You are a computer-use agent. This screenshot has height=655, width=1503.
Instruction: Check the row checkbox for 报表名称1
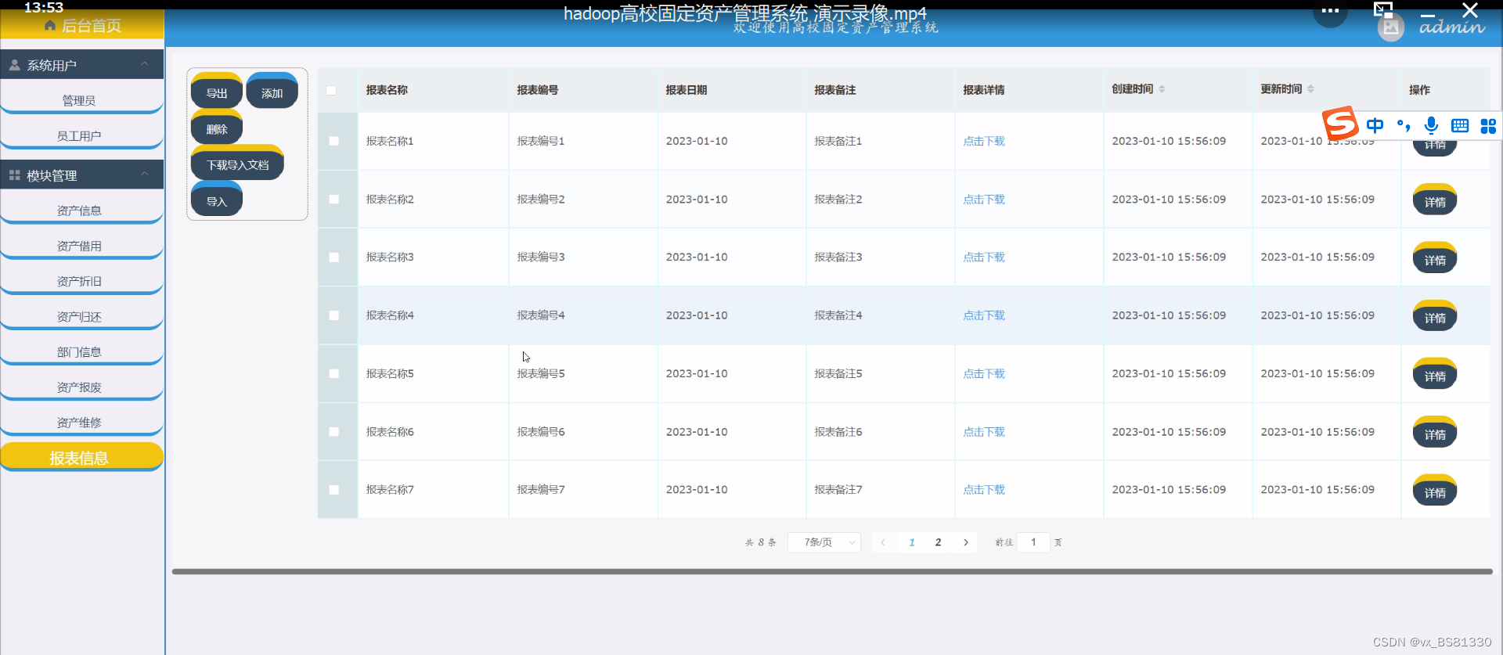[334, 142]
